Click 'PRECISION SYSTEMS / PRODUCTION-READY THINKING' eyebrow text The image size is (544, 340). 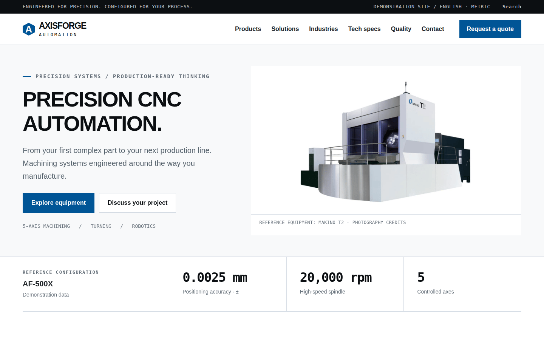(x=122, y=76)
